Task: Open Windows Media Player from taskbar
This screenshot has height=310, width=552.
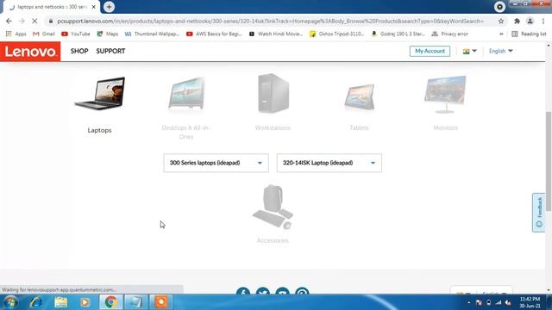Action: point(85,302)
